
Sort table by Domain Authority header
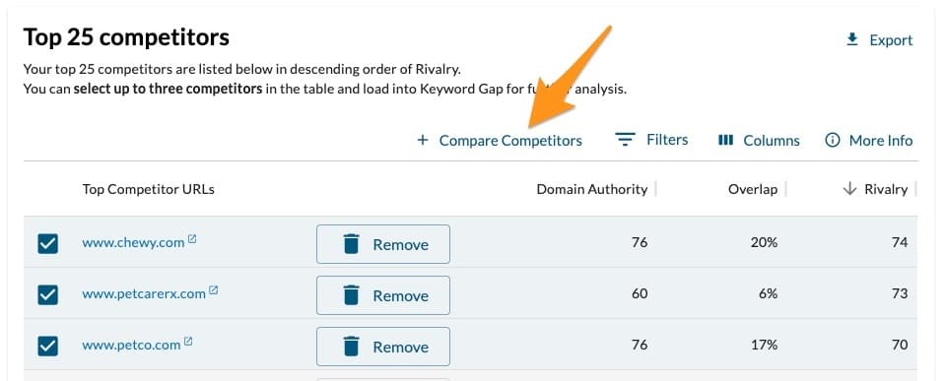(x=592, y=189)
